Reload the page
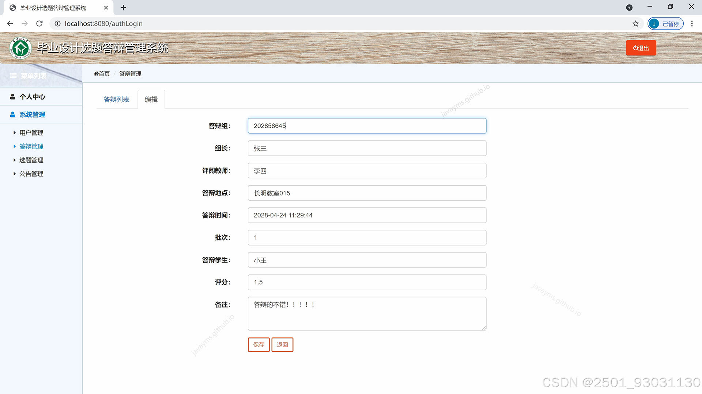Screen dimensions: 702x394 click(39, 24)
